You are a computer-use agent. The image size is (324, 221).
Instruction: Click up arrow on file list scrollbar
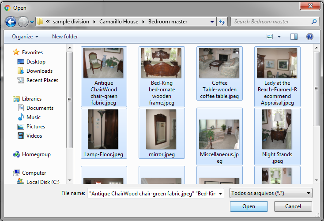(x=316, y=48)
